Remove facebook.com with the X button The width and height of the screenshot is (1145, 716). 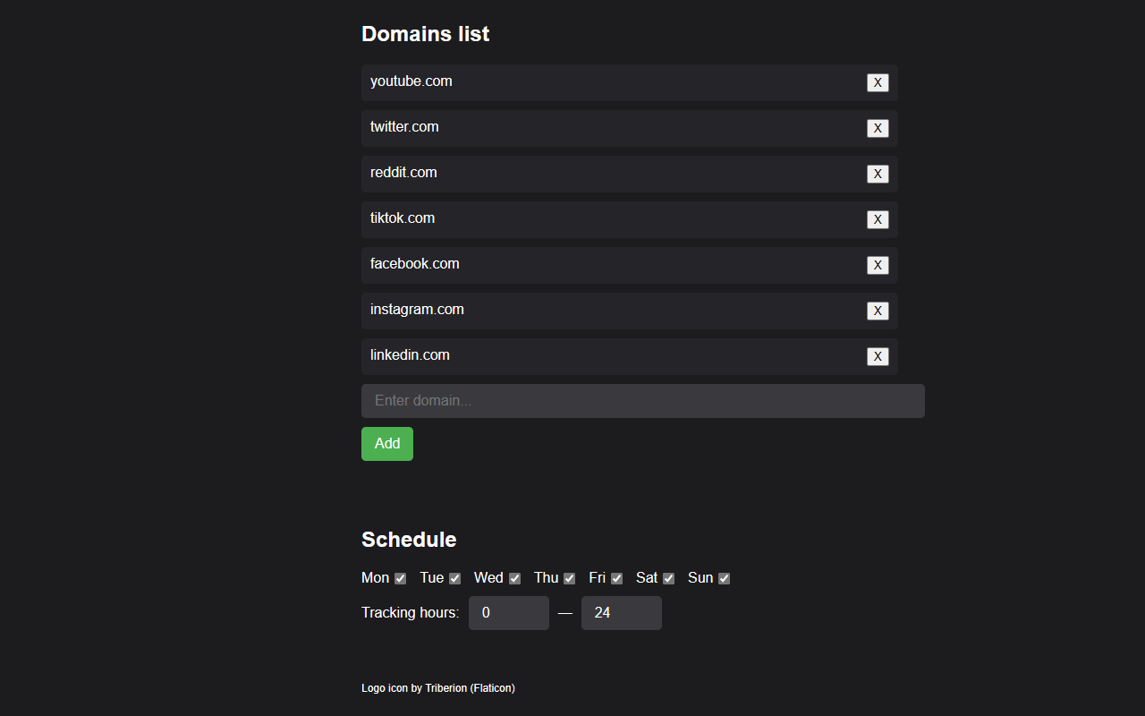pos(878,266)
